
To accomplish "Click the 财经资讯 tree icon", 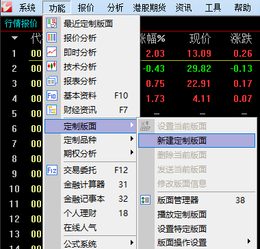I will click(x=51, y=110).
